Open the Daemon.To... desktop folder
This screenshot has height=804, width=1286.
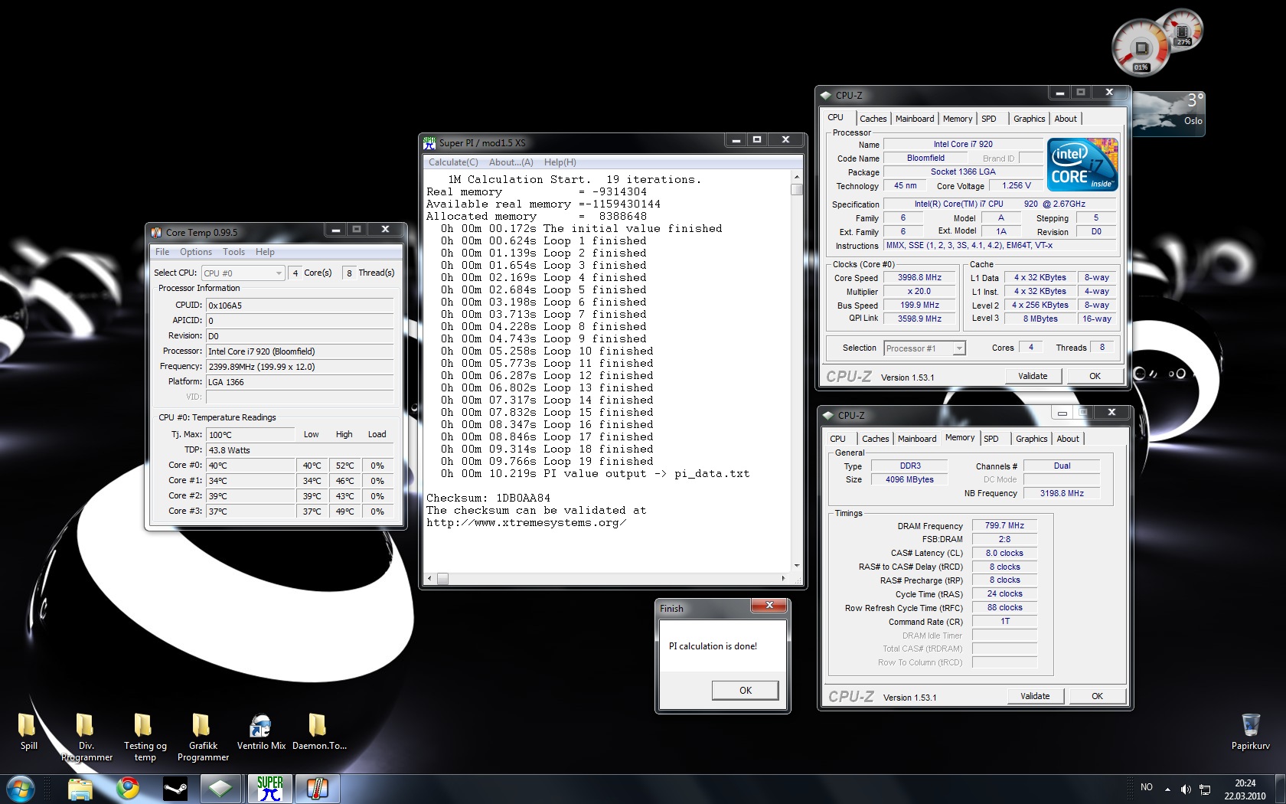click(x=319, y=731)
